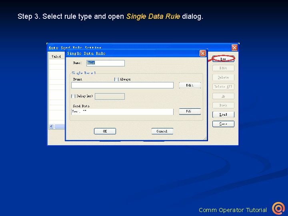Close the Auto Send Rule Setting window
Viewport: 288px width, 216px height.
[234, 48]
